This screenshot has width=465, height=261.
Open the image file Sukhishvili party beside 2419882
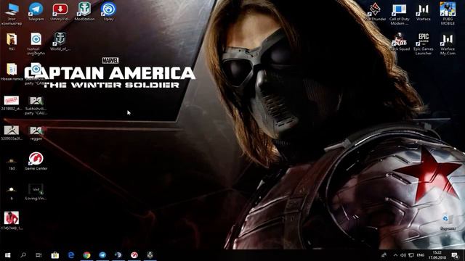[x=36, y=106]
